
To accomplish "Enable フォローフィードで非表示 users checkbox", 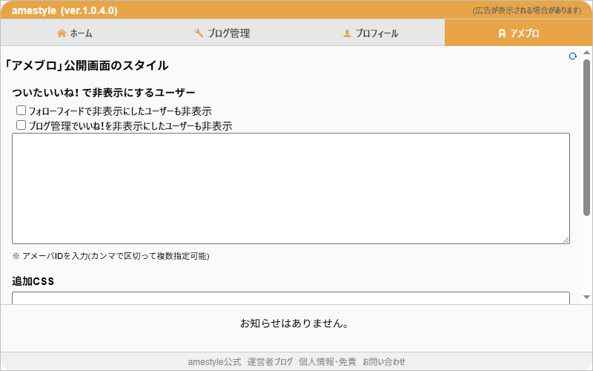I will tap(21, 111).
